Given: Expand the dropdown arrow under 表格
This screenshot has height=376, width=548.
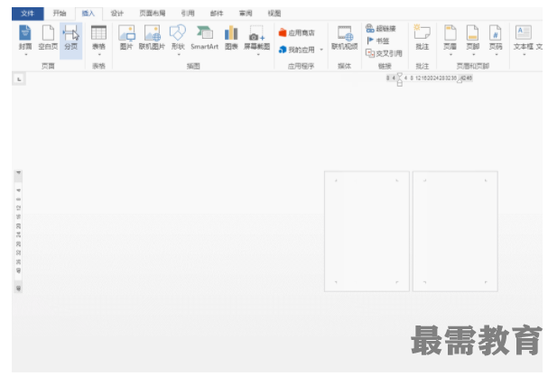Looking at the screenshot, I should (99, 55).
